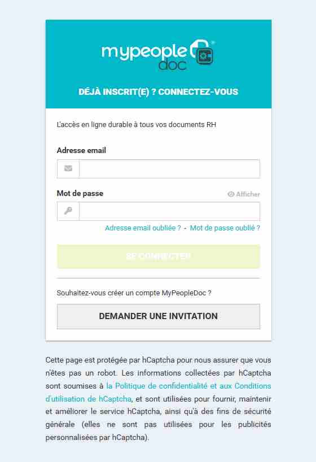This screenshot has width=316, height=462.
Task: Click the safe vault icon in logo
Action: [x=202, y=53]
